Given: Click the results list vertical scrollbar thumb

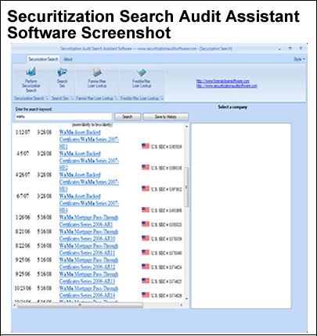Looking at the screenshot, I should tap(186, 187).
